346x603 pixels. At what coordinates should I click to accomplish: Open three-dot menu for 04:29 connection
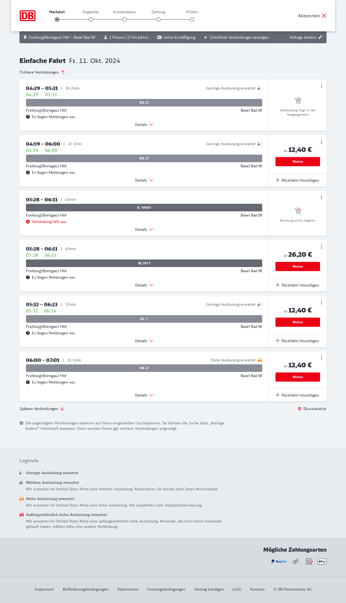[321, 86]
